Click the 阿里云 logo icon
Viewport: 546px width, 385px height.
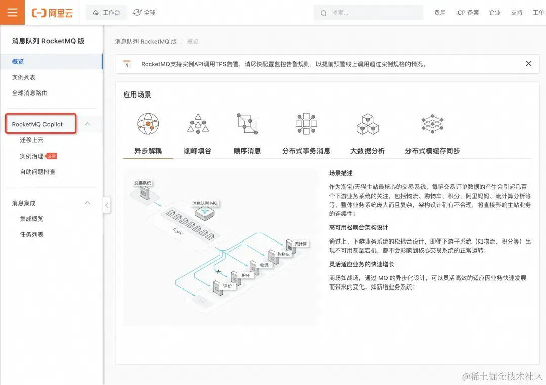52,12
